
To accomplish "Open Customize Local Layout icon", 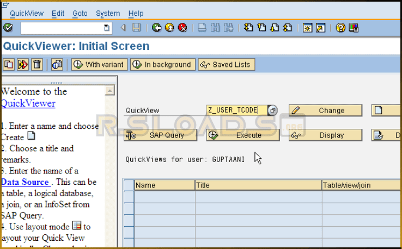I will 354,28.
